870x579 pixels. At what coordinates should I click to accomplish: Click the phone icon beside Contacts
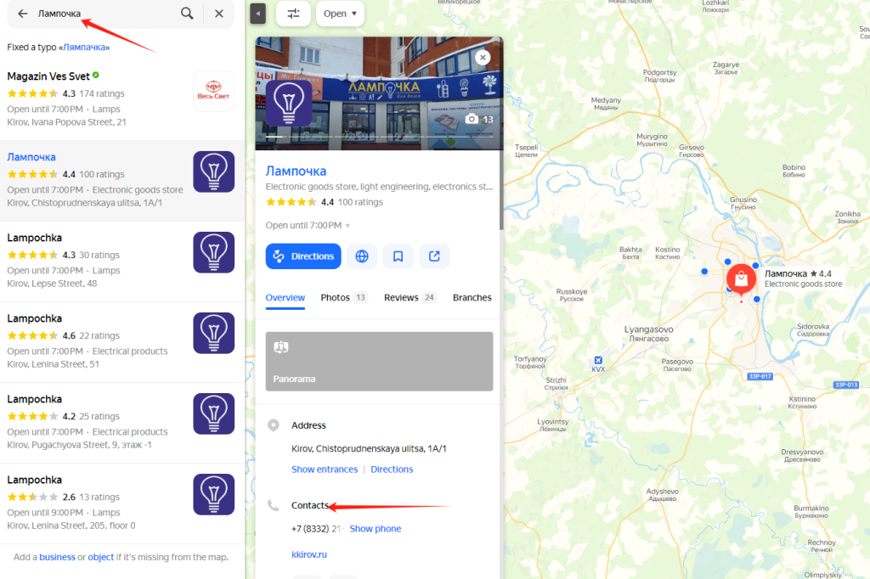tap(274, 505)
